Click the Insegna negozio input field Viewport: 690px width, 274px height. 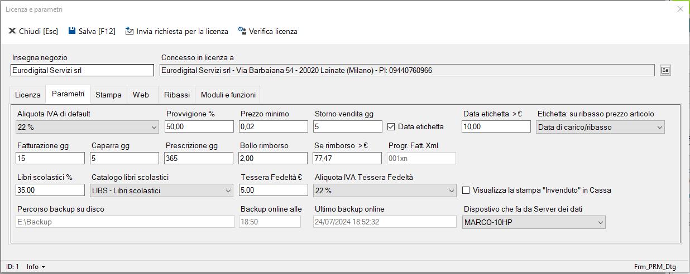82,70
